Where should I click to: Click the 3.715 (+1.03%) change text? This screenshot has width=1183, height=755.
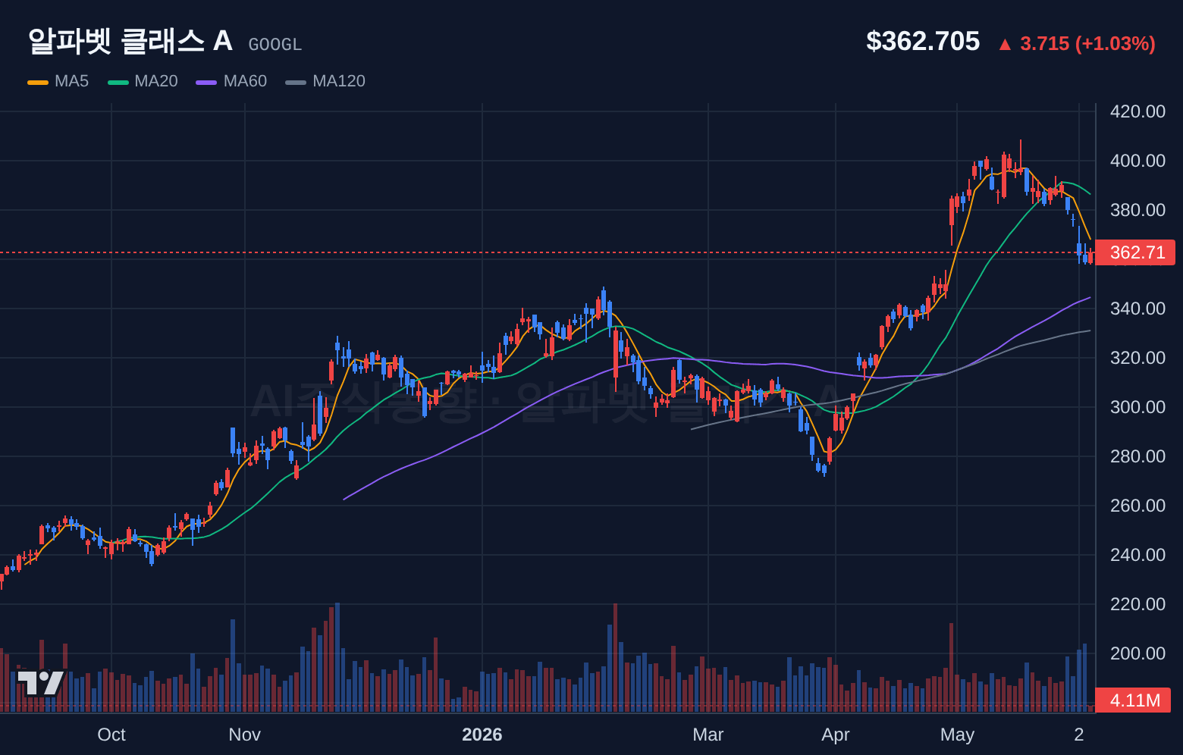tap(1087, 43)
